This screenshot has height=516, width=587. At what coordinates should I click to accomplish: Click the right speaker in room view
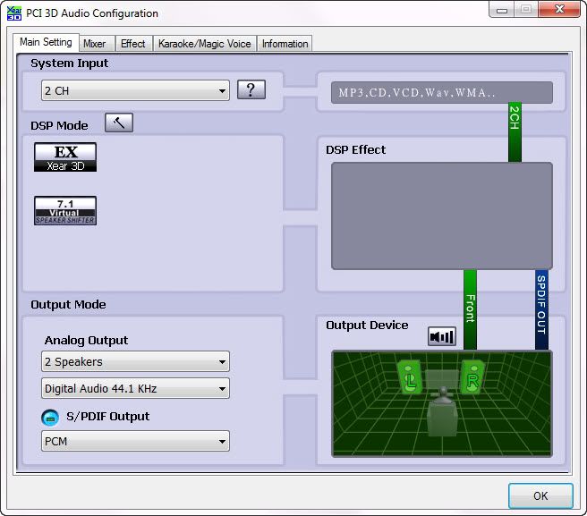[x=472, y=378]
